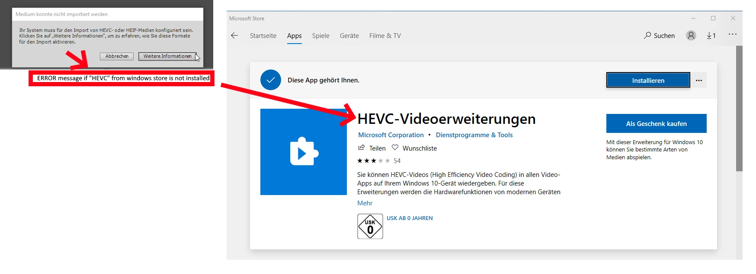Select the Apps tab
Screen dimensions: 756x274
pyautogui.click(x=295, y=36)
